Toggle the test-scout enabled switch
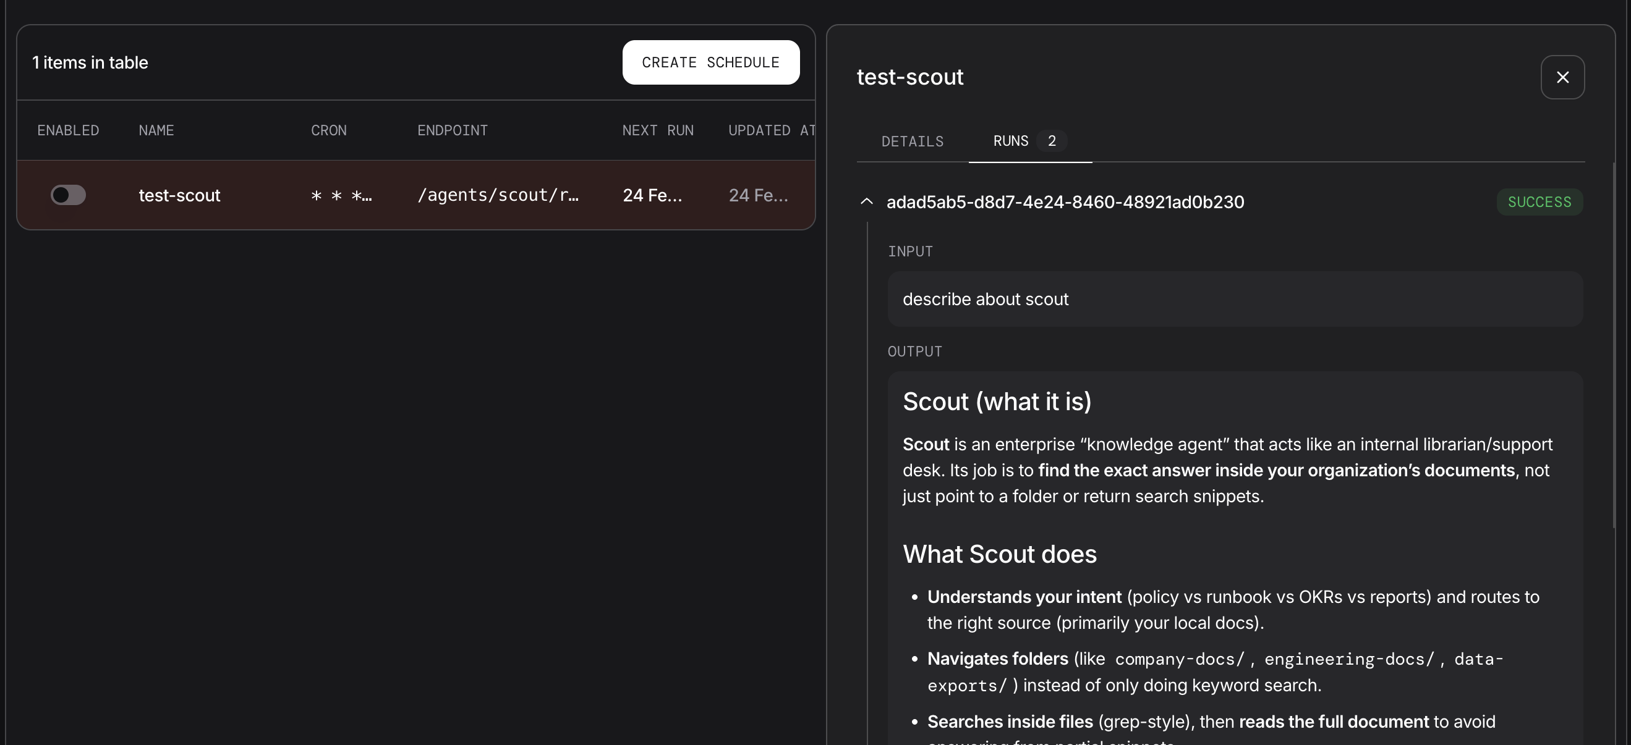Viewport: 1631px width, 745px height. coord(69,195)
